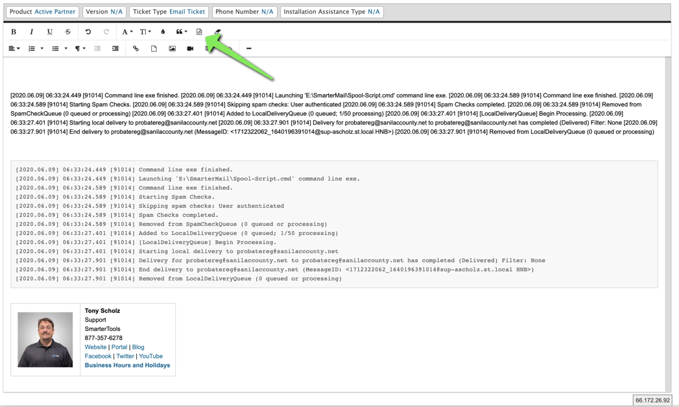This screenshot has width=679, height=407.
Task: Open the text color picker droplet
Action: tap(163, 32)
